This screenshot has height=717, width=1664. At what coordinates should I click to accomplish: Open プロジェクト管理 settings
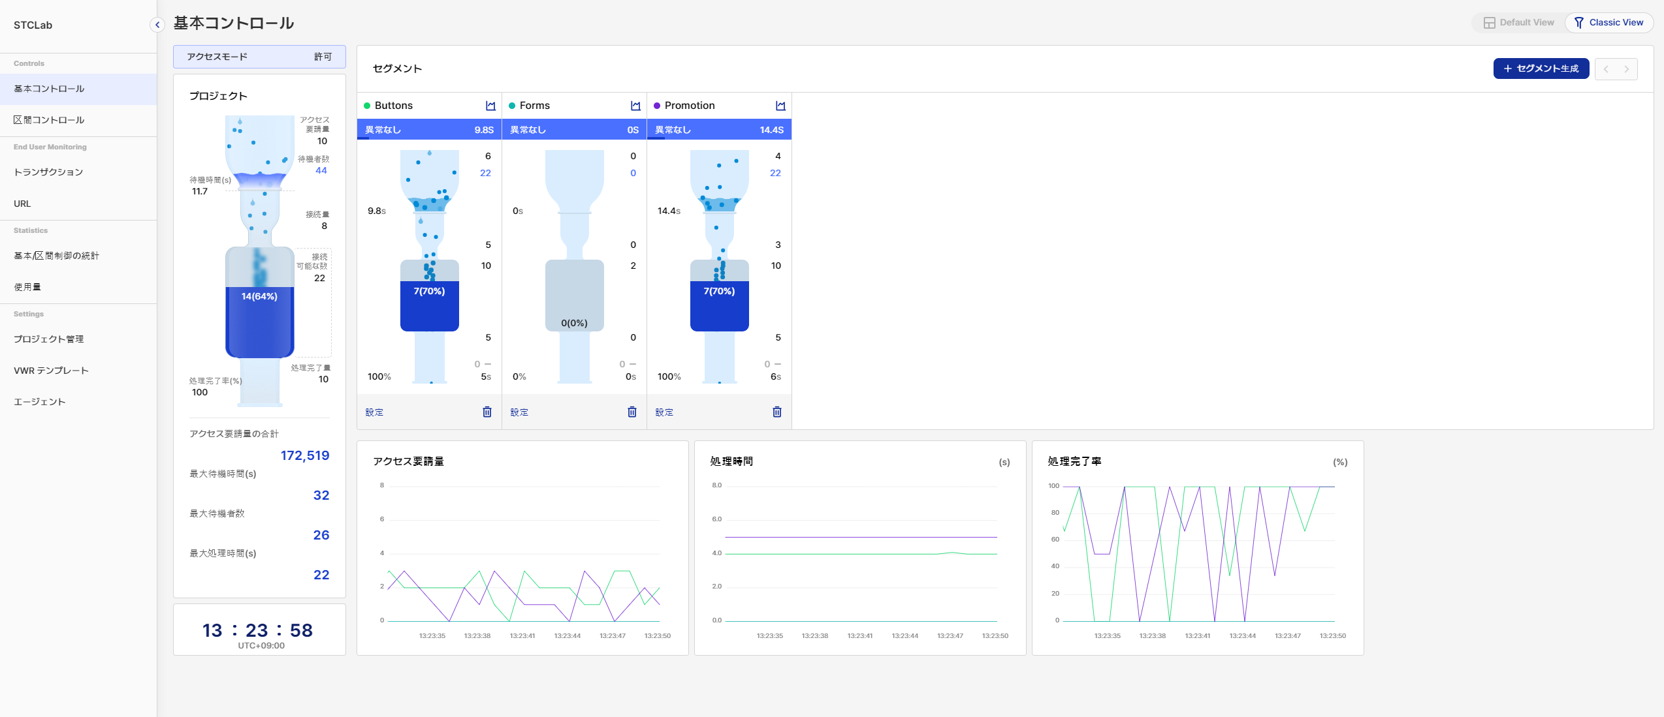[78, 339]
